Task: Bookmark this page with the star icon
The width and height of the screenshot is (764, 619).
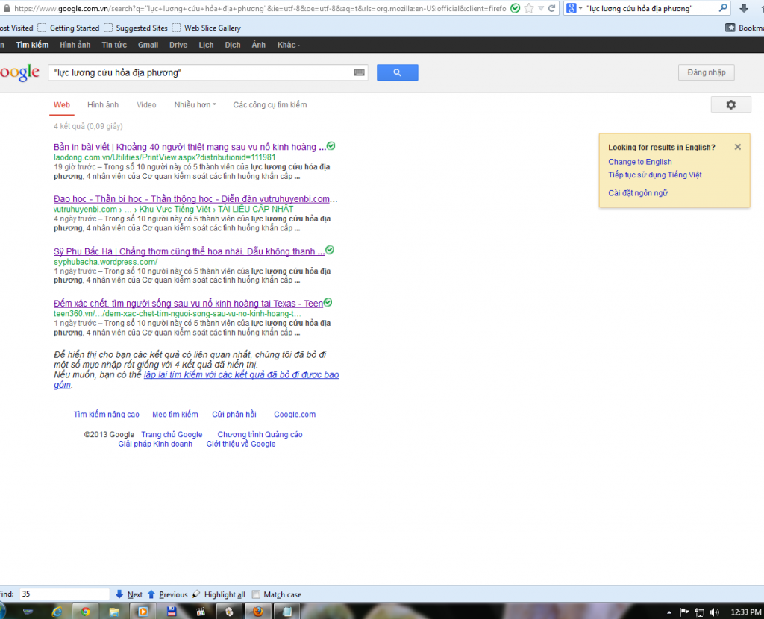Action: tap(529, 8)
